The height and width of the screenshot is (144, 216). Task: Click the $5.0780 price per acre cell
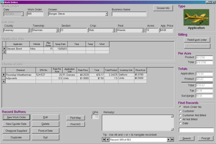pyautogui.click(x=140, y=75)
